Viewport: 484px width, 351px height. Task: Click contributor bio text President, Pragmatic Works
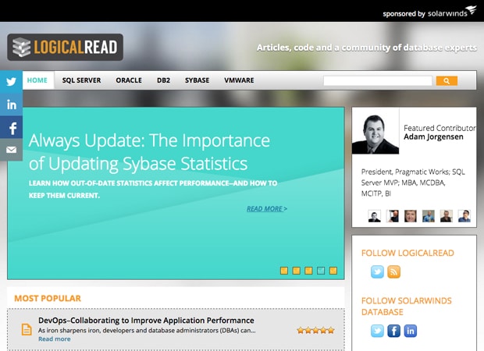(x=413, y=183)
